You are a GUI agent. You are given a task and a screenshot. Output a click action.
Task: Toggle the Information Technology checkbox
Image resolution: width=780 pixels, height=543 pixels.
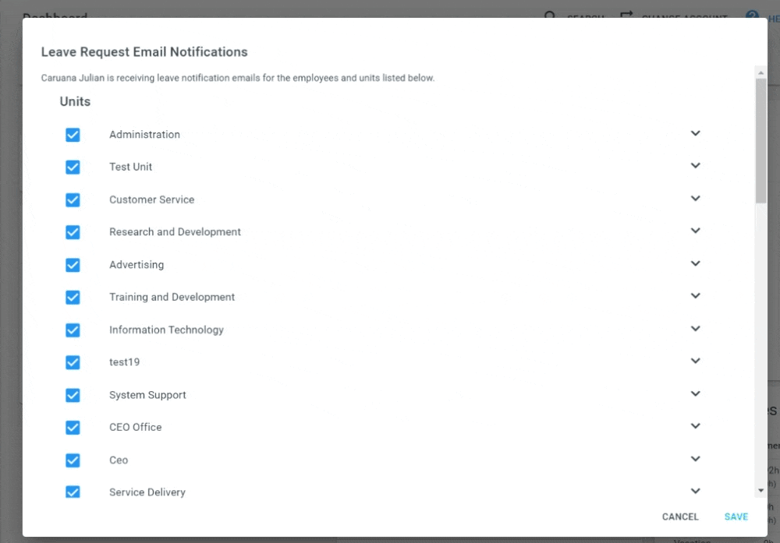73,330
